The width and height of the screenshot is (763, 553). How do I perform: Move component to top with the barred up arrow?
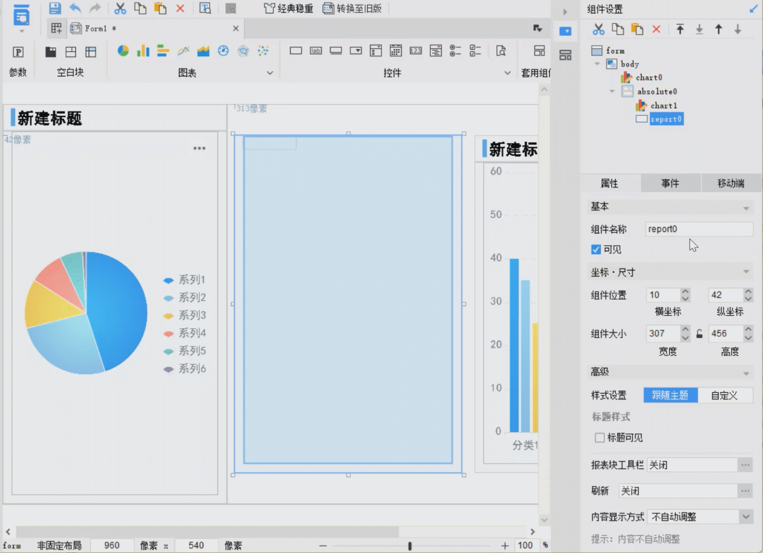point(680,29)
